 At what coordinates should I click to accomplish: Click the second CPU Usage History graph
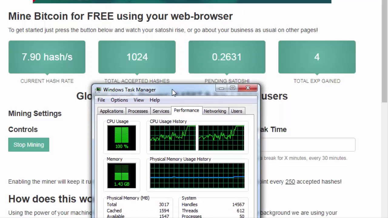(x=221, y=138)
